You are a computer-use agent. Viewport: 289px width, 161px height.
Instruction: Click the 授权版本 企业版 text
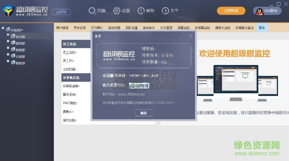pyautogui.click(x=158, y=55)
